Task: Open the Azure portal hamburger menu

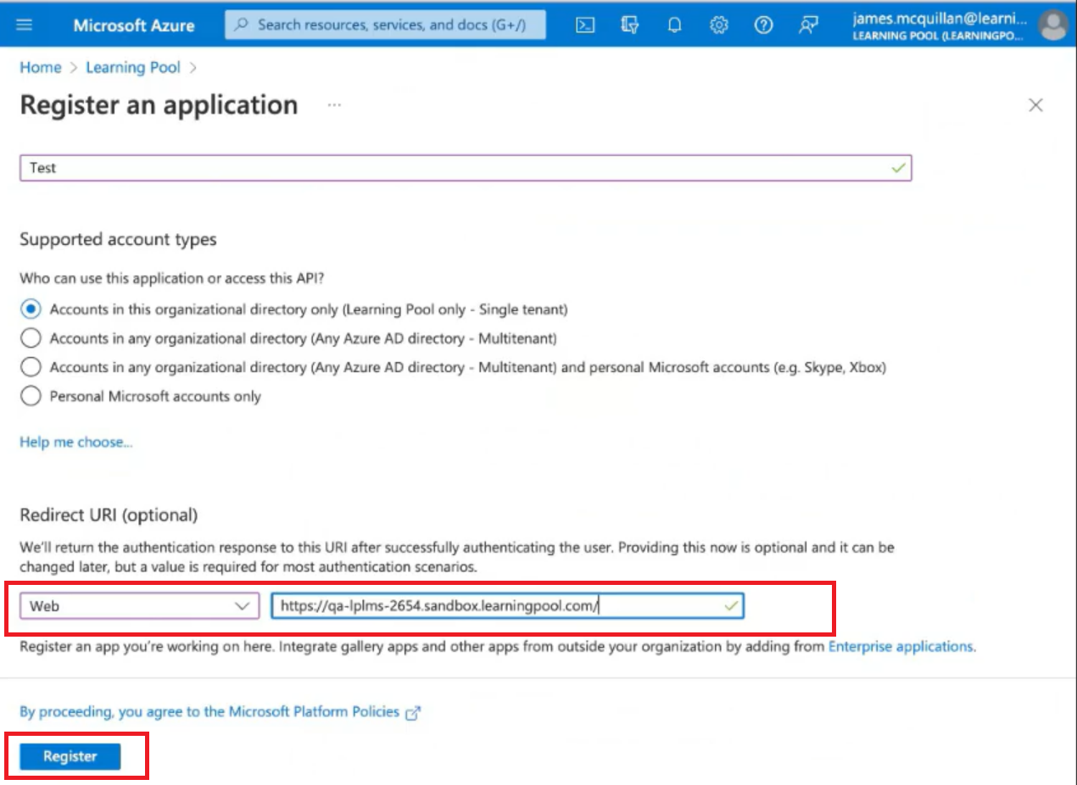Action: 25,25
